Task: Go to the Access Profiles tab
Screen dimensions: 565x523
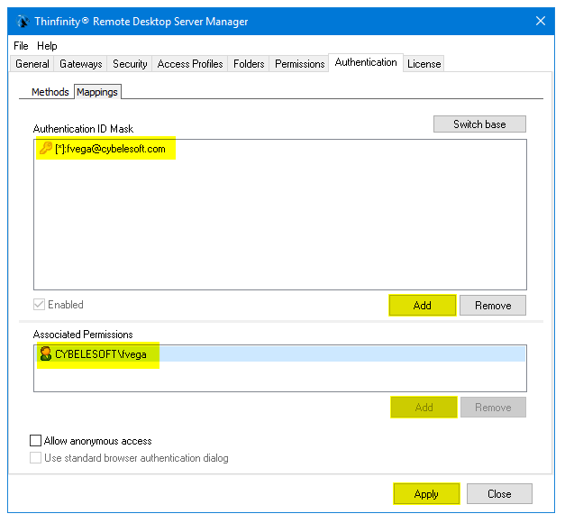Action: tap(190, 64)
